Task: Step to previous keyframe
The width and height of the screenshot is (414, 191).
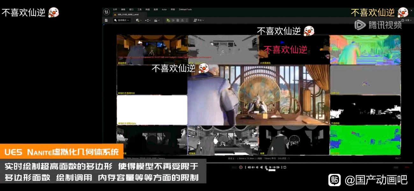Action: (253, 167)
